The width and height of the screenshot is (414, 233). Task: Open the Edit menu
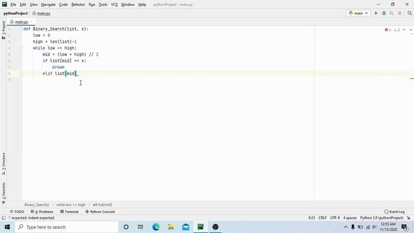point(23,5)
